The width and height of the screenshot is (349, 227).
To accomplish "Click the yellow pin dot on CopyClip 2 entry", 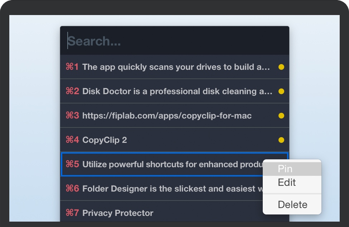I will coord(281,140).
